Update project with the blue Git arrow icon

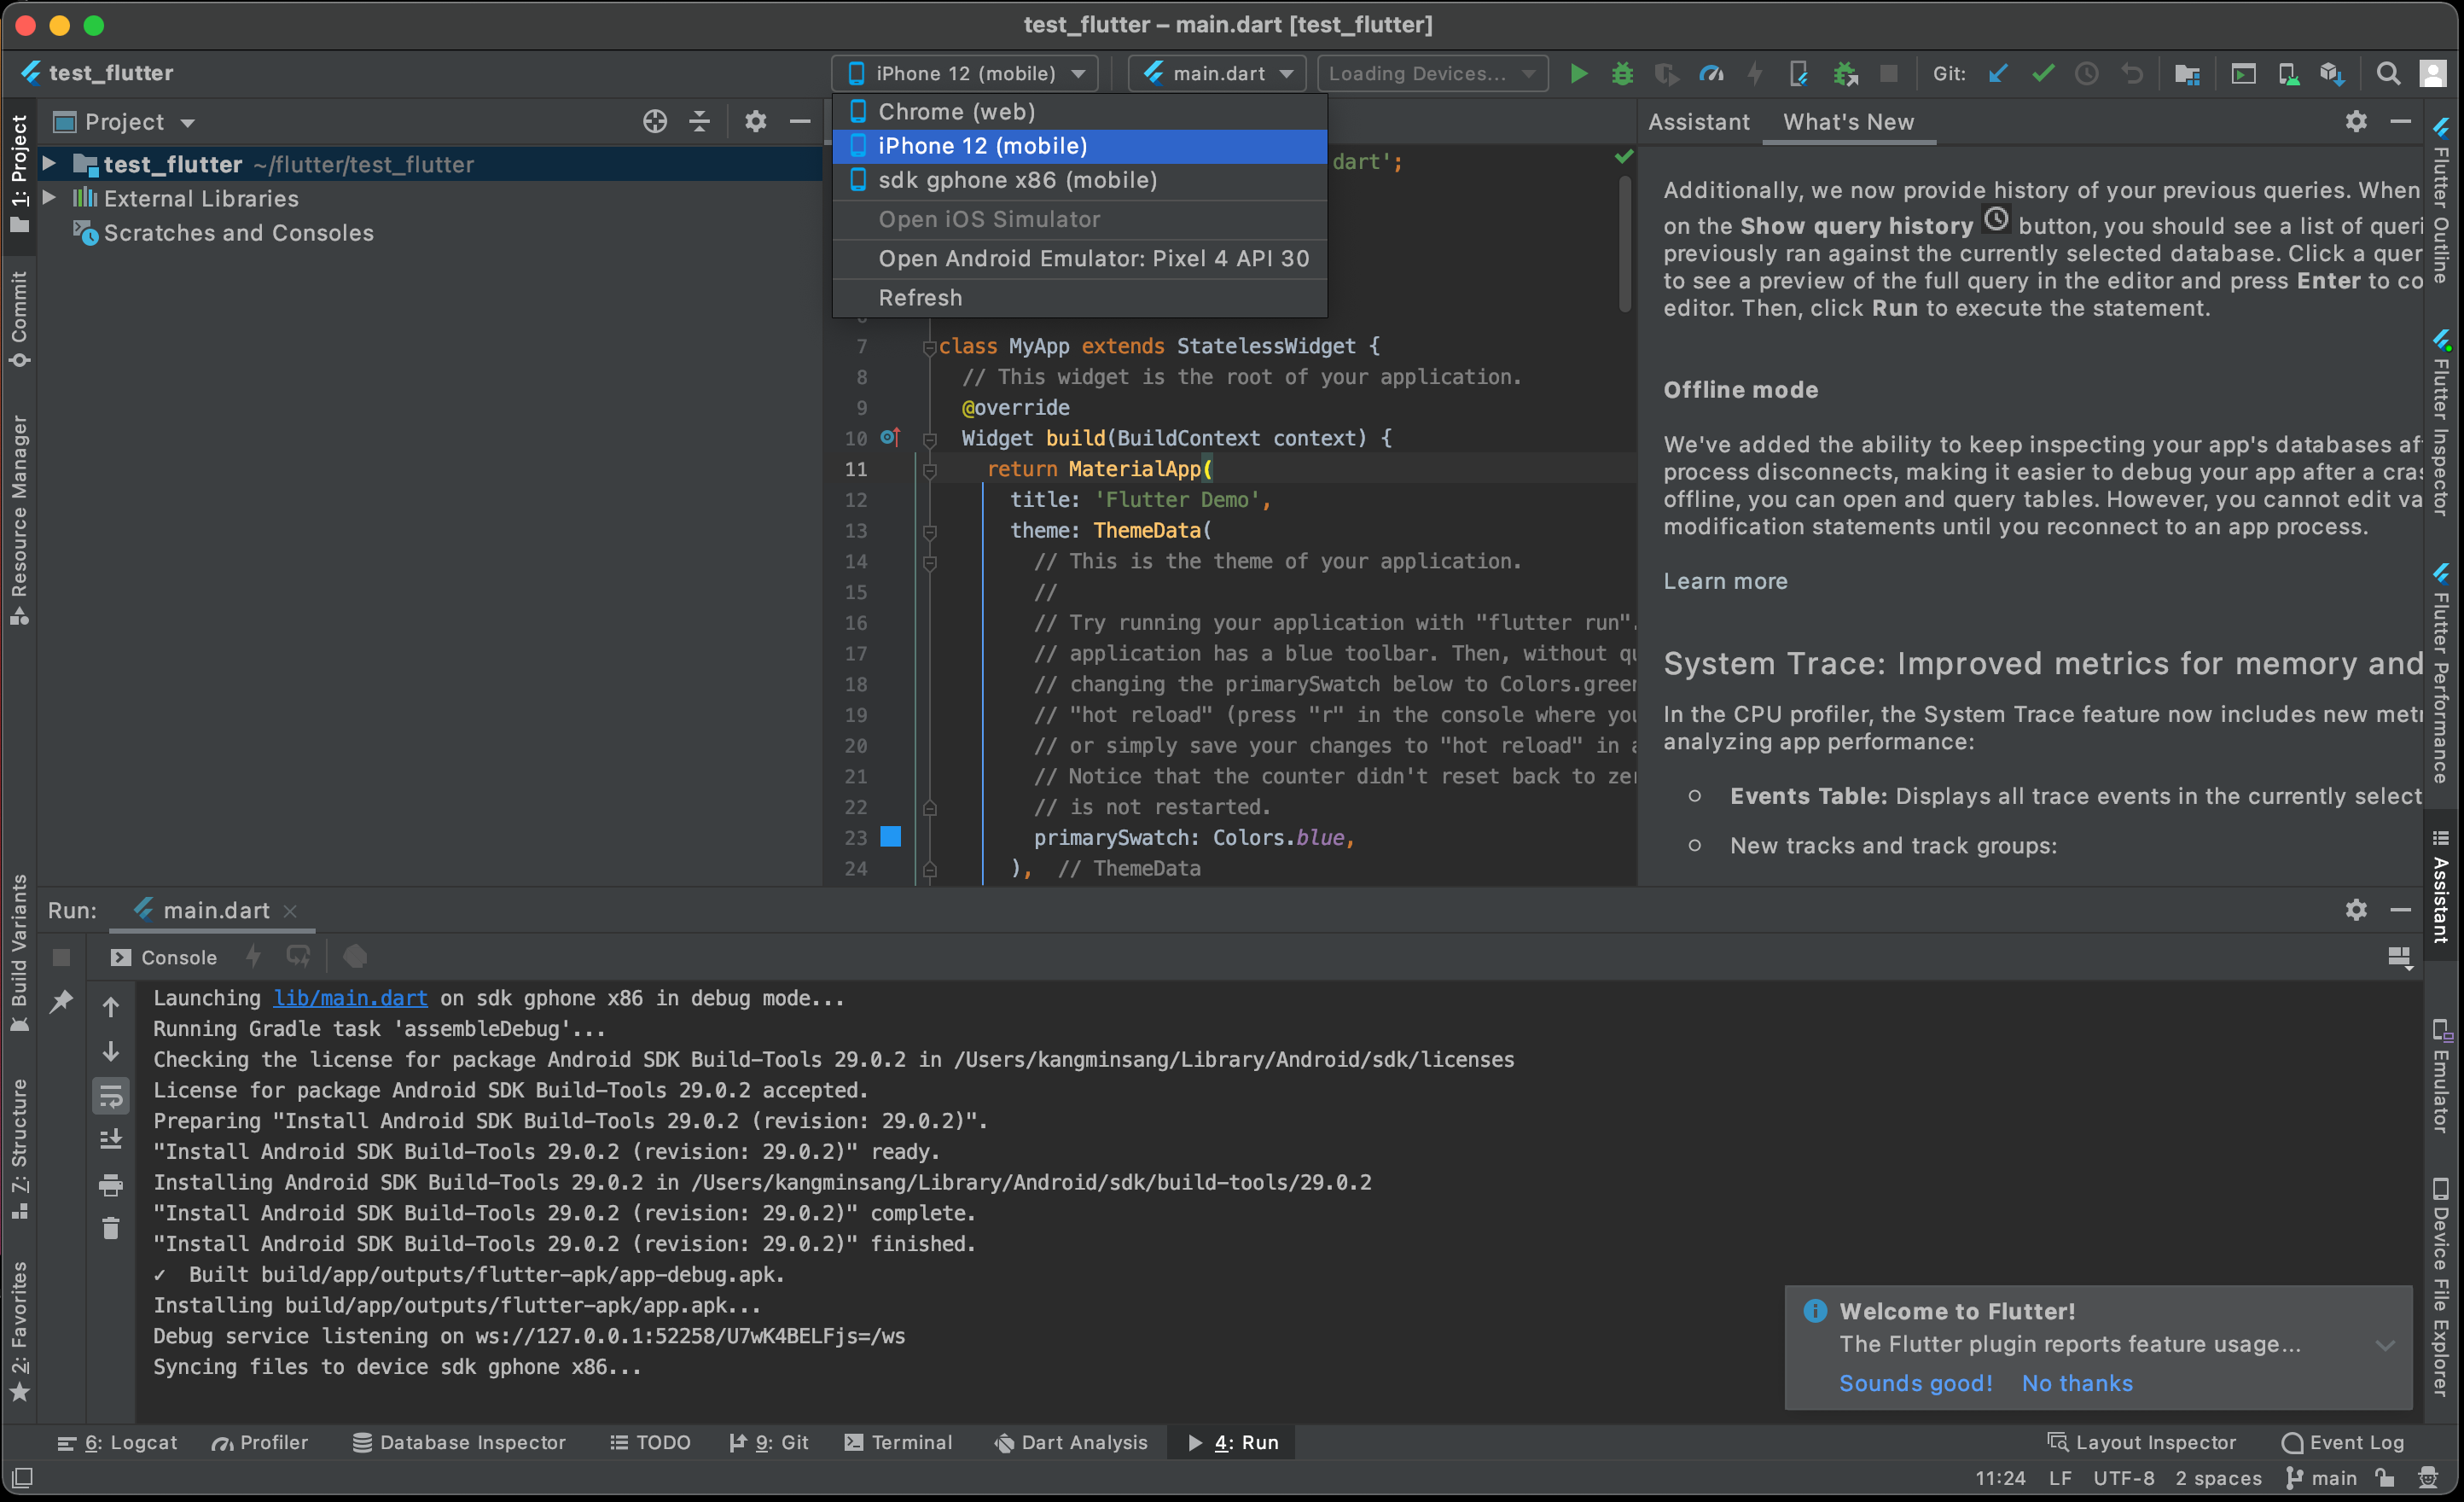[x=1998, y=73]
